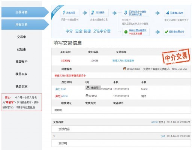Viewport: 192px width, 150px height.
Task: Click the 收款账户 link in the note box
Action: (30, 107)
